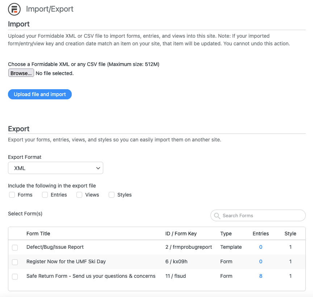The width and height of the screenshot is (313, 297).
Task: Focus the Search Forms input field
Action: [258, 215]
